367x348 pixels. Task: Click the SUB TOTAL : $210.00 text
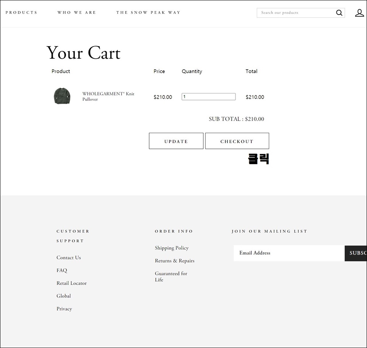pos(236,119)
